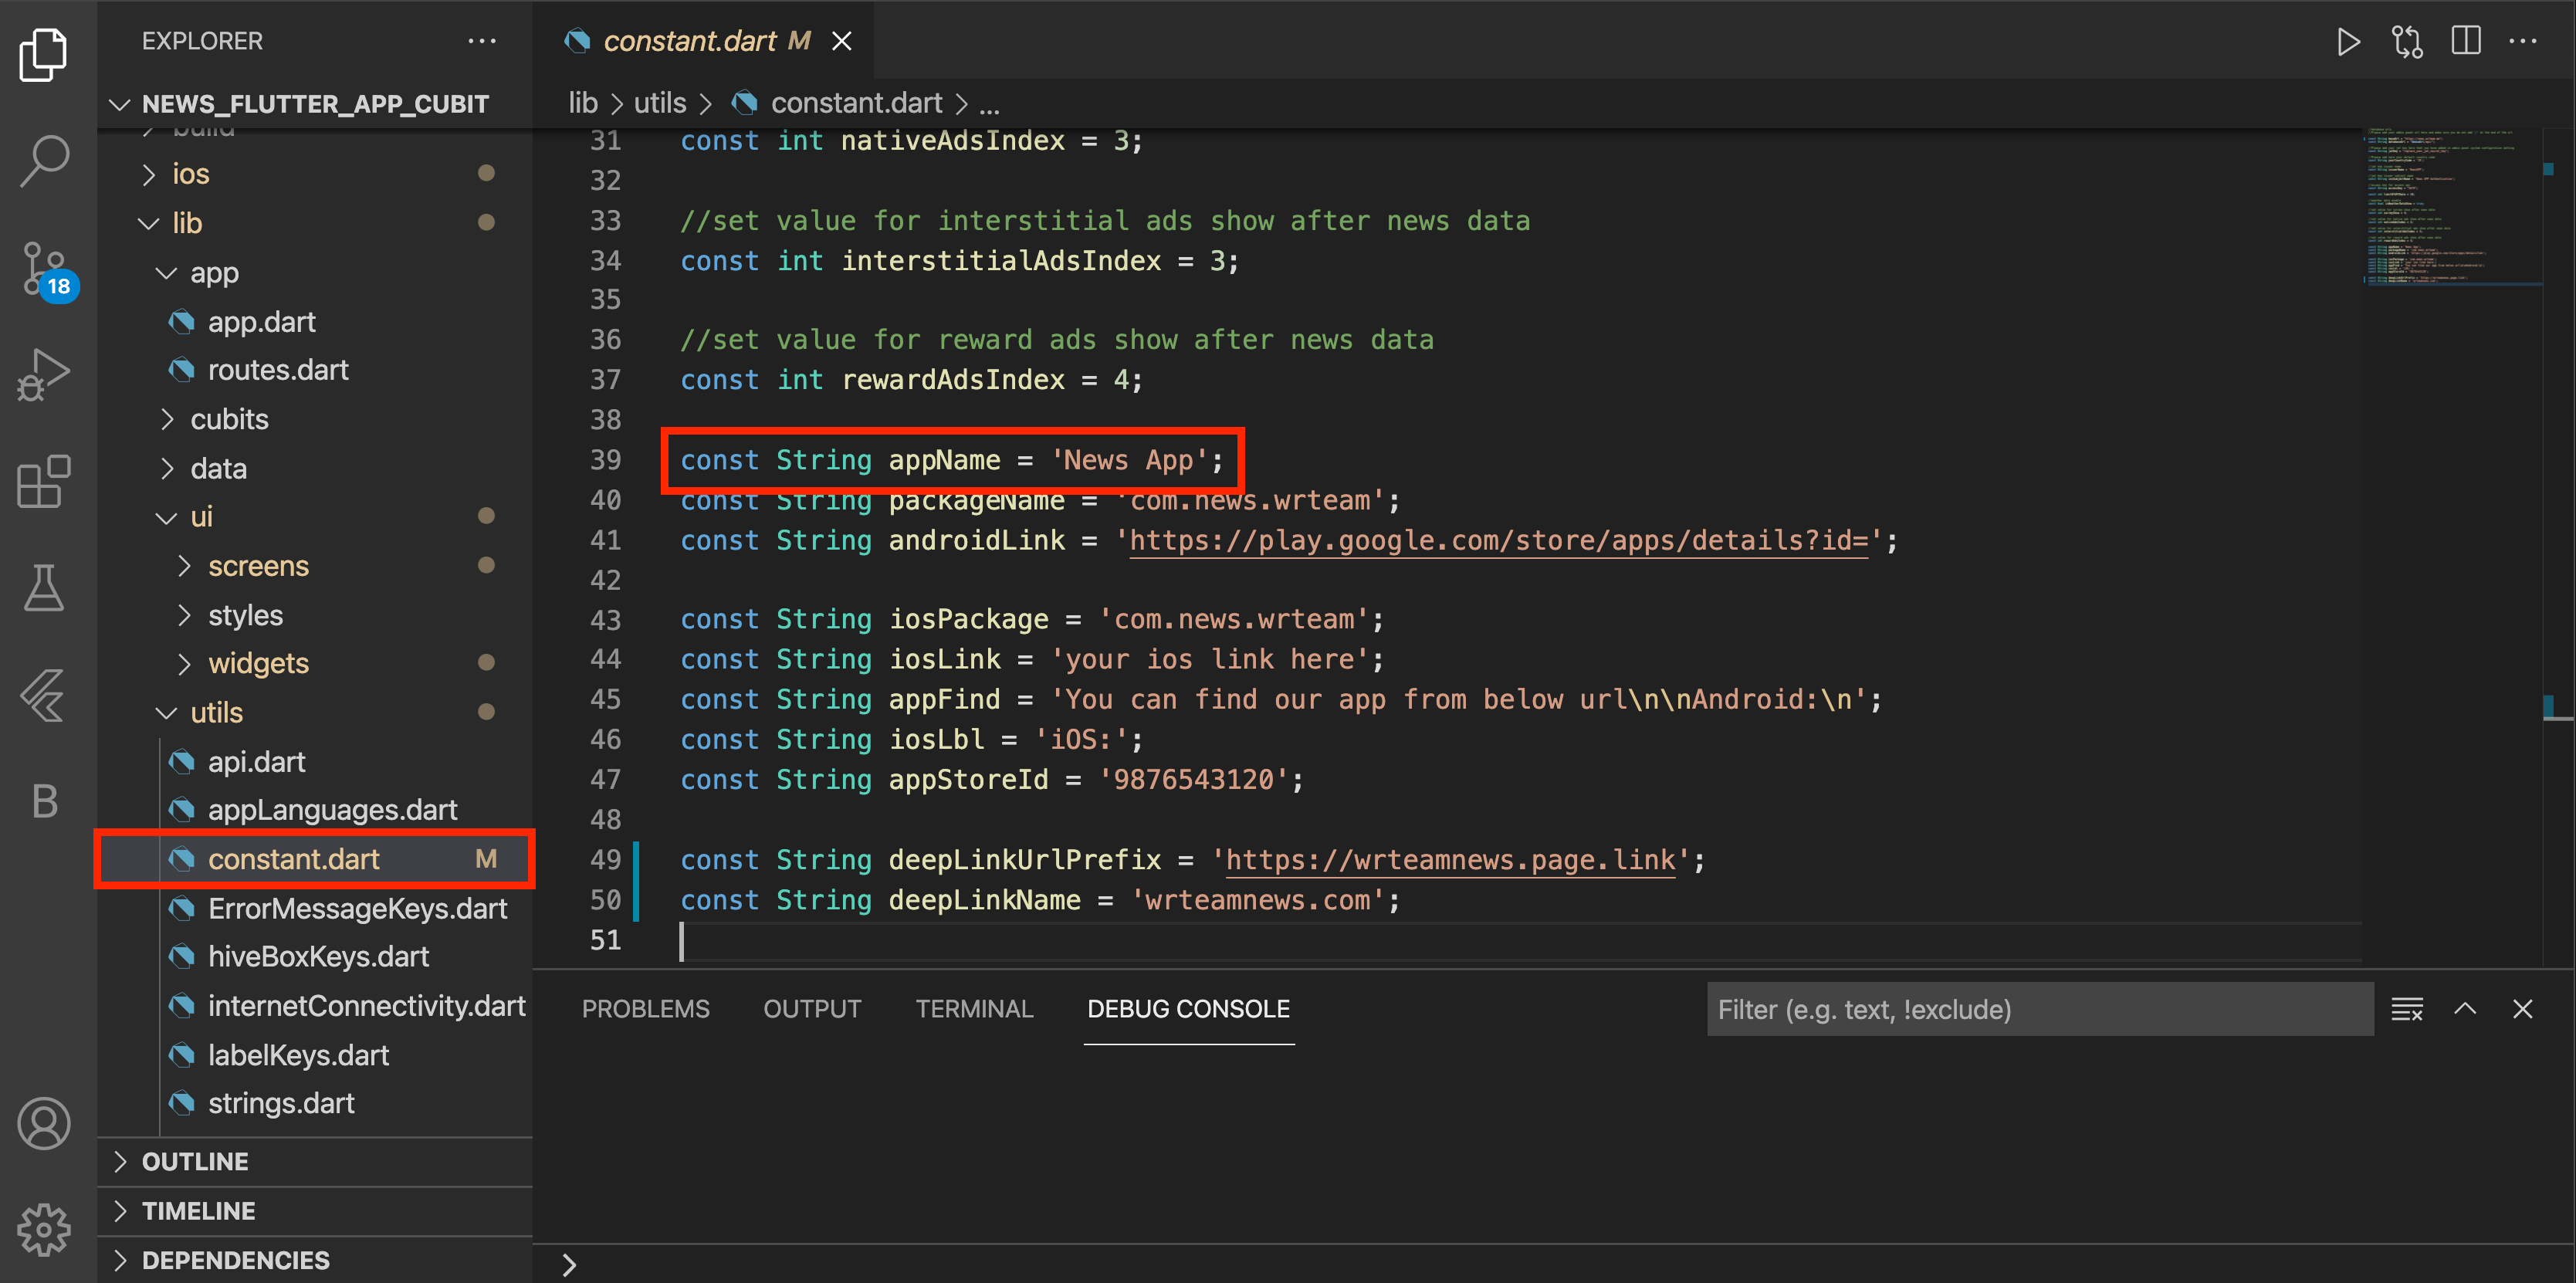
Task: Open the Accounts icon
Action: click(44, 1123)
